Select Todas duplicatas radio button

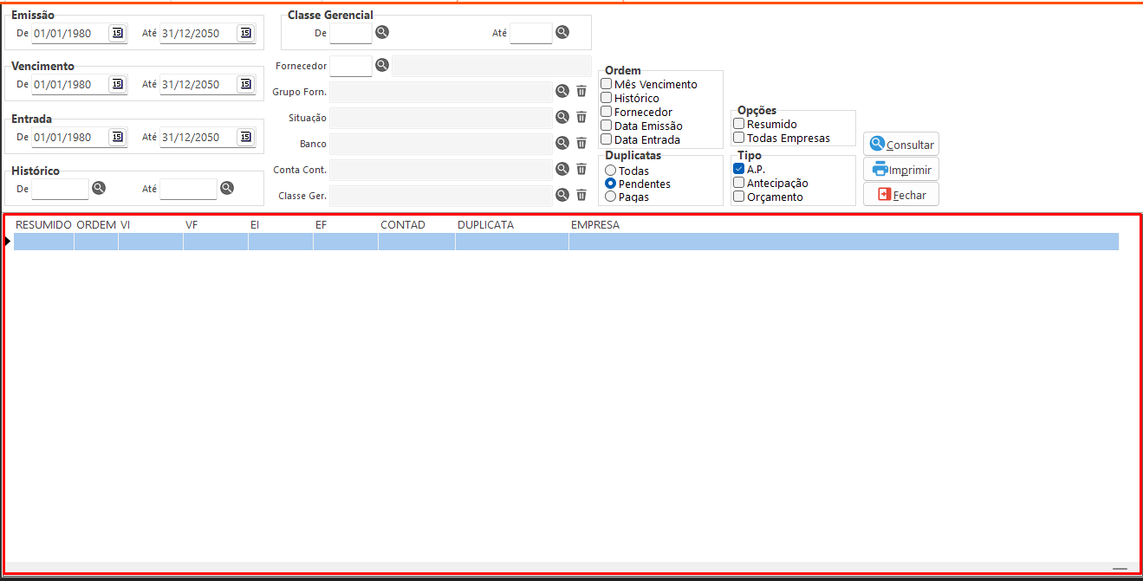611,171
